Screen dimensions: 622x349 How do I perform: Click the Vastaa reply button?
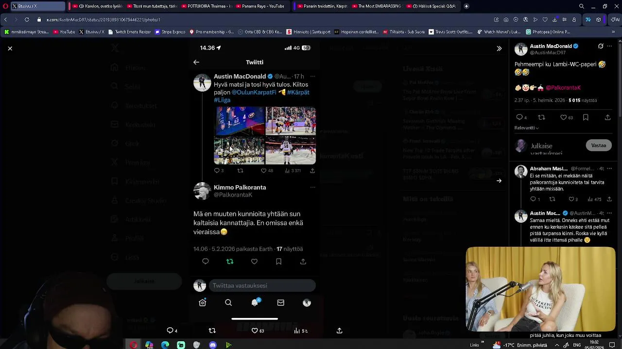click(599, 145)
